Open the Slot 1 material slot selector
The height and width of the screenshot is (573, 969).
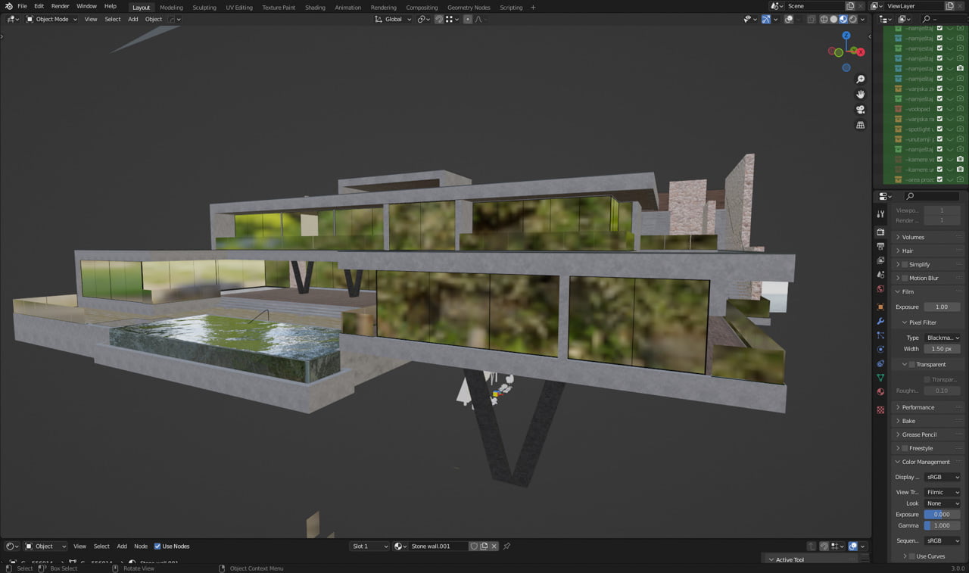click(369, 547)
